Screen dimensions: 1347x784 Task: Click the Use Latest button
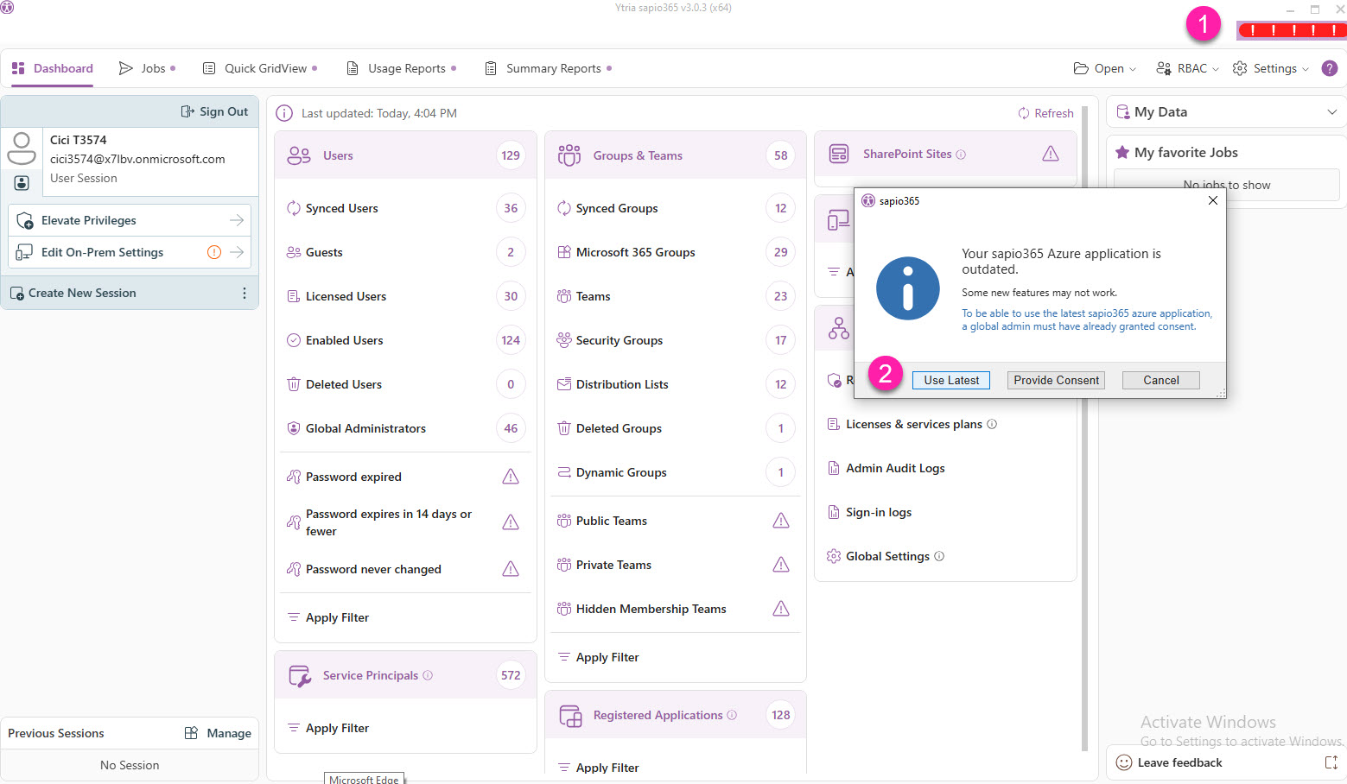click(x=951, y=380)
